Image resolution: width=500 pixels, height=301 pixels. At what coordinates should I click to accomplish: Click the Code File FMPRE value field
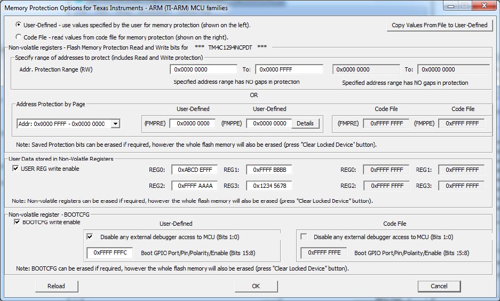point(386,123)
